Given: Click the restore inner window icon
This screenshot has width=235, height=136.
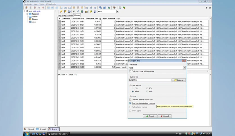Looking at the screenshot, I should (x=206, y=8).
